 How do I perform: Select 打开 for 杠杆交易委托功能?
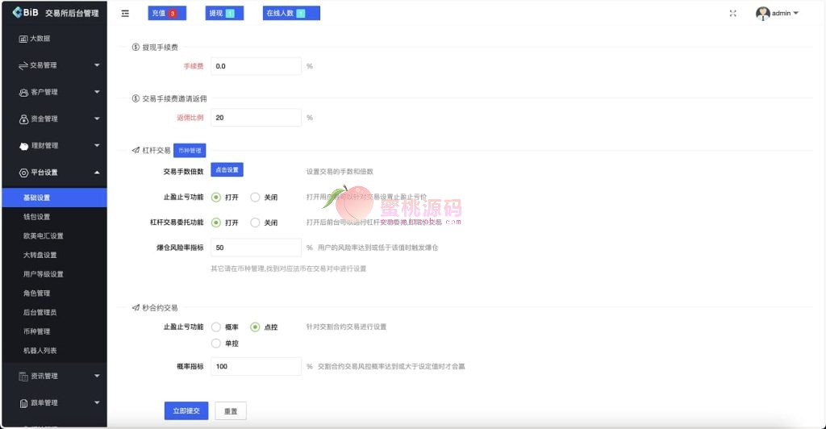216,223
